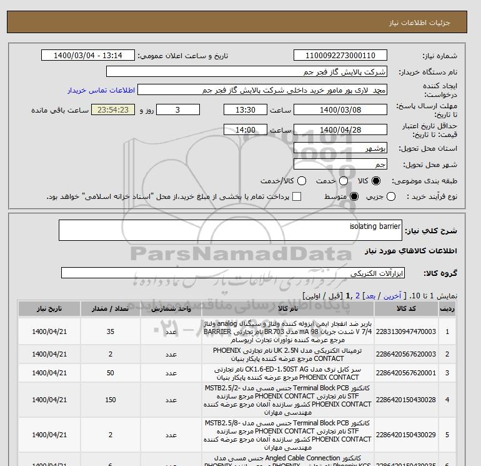
Task: Click item code 2286420150430029
Action: click(x=406, y=435)
